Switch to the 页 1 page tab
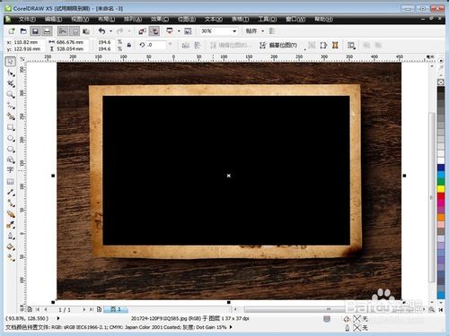449x336 pixels. tap(116, 309)
